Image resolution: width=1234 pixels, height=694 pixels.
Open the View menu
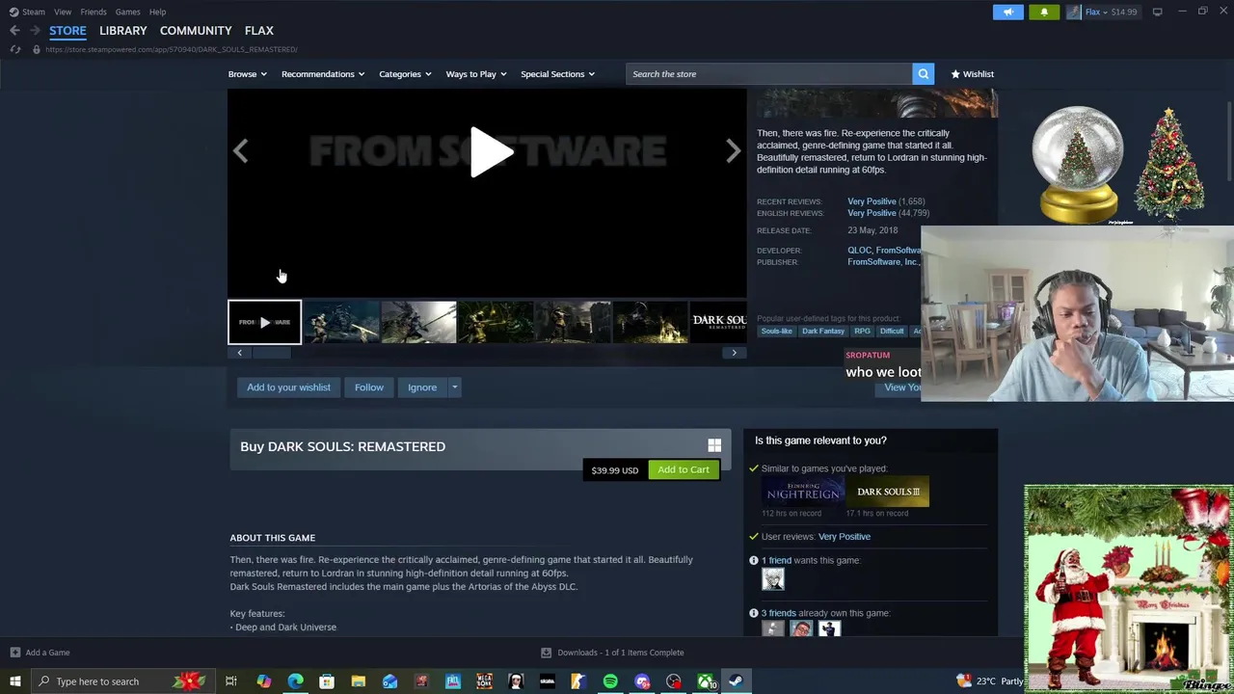pyautogui.click(x=63, y=12)
